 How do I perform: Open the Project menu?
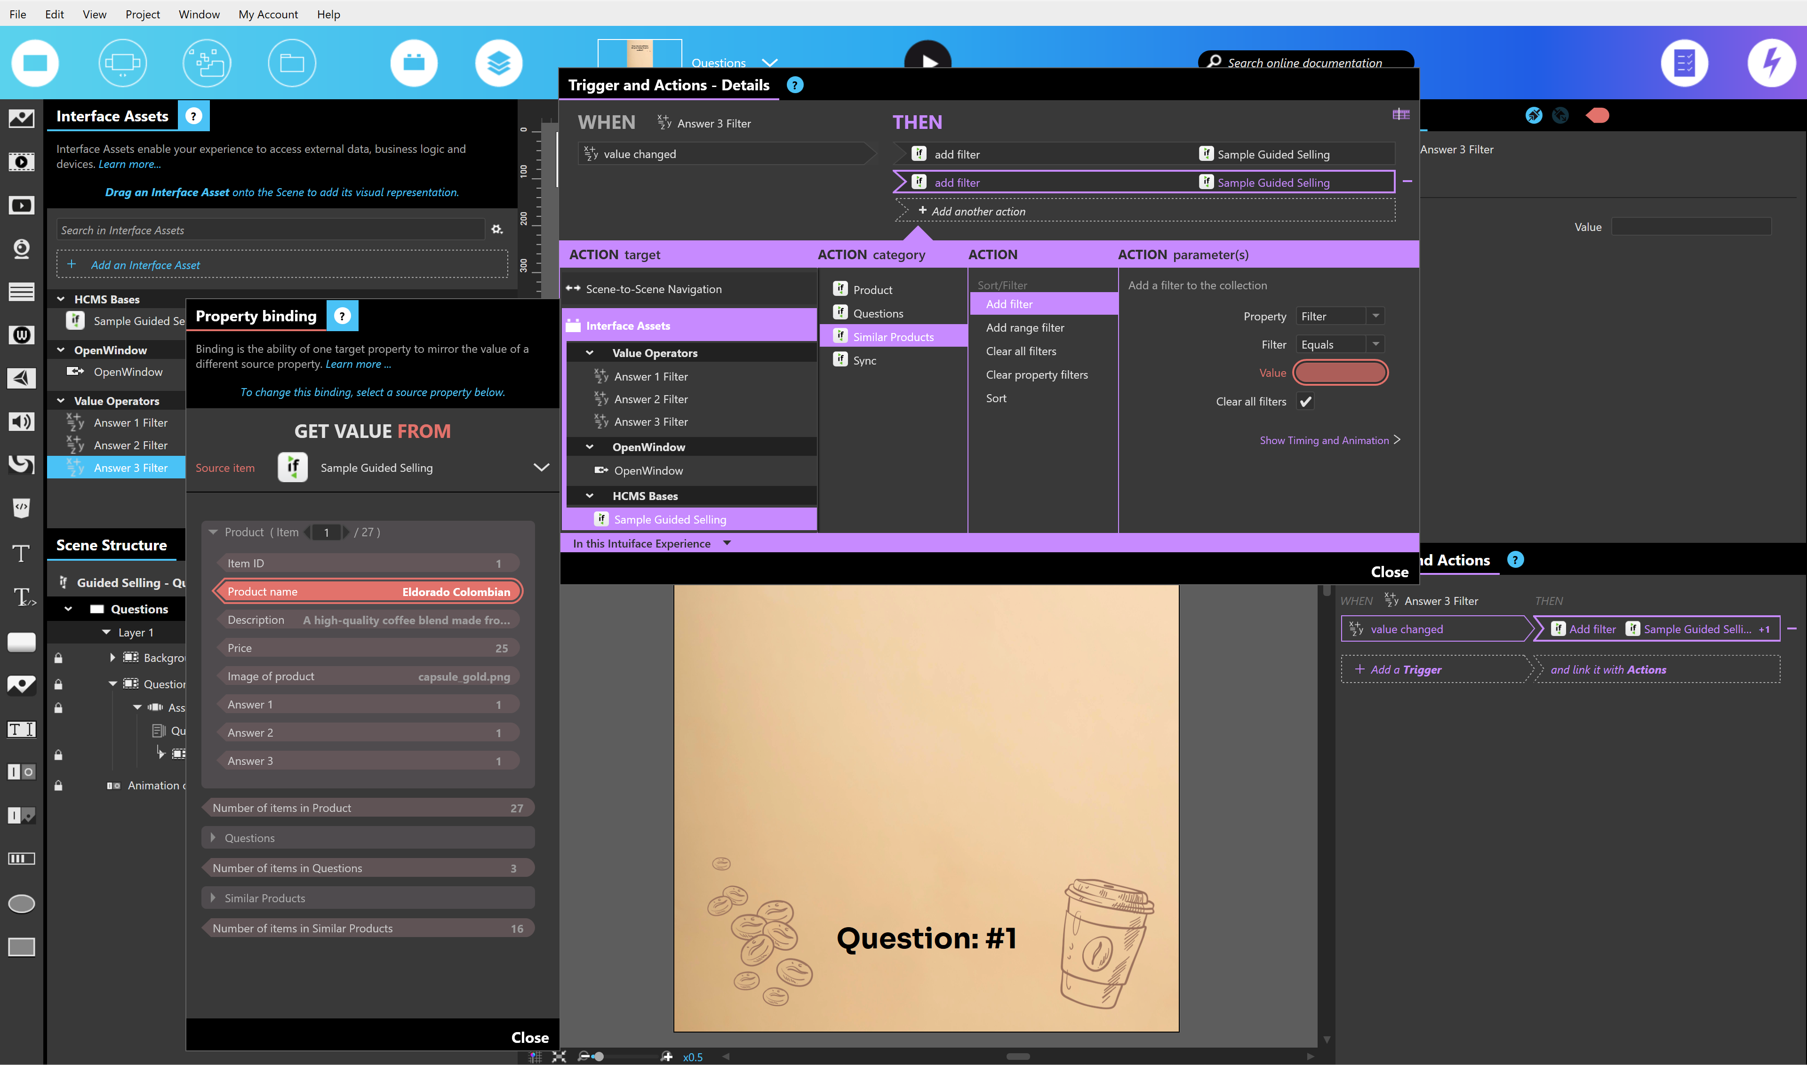pos(143,15)
